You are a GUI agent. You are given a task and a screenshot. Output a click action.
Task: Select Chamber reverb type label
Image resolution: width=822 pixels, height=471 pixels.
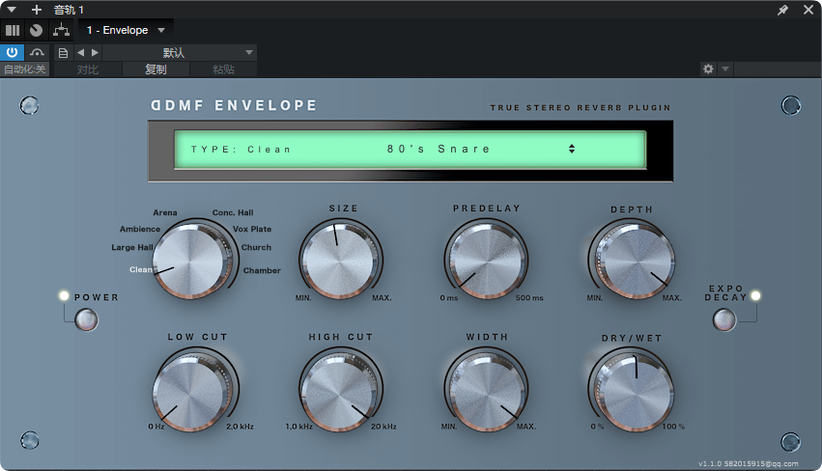tap(262, 270)
